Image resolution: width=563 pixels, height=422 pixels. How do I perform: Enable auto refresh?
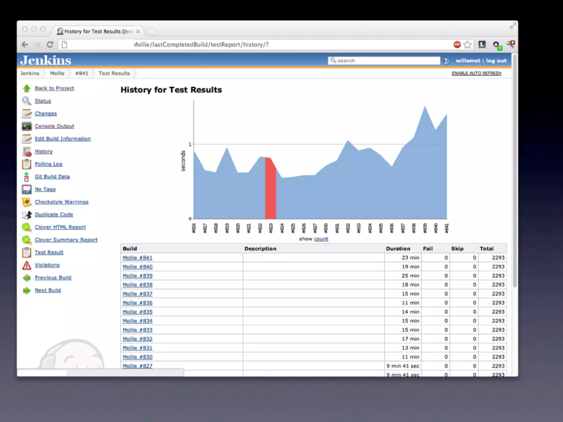476,73
